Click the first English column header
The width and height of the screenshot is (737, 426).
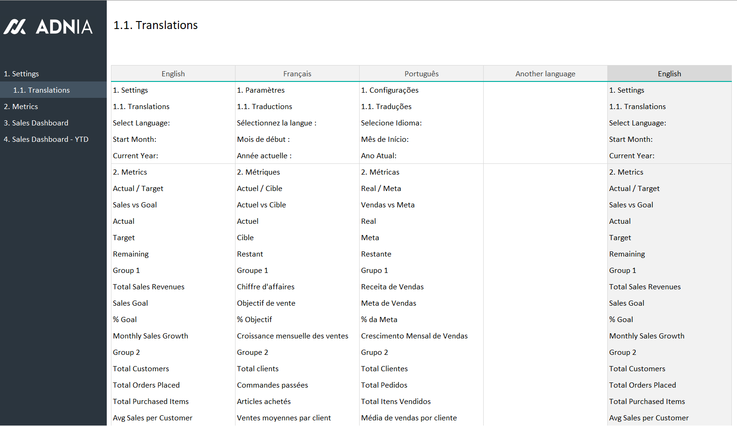173,74
